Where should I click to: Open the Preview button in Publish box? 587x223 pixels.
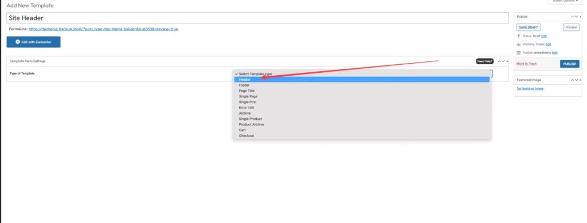[x=571, y=28]
